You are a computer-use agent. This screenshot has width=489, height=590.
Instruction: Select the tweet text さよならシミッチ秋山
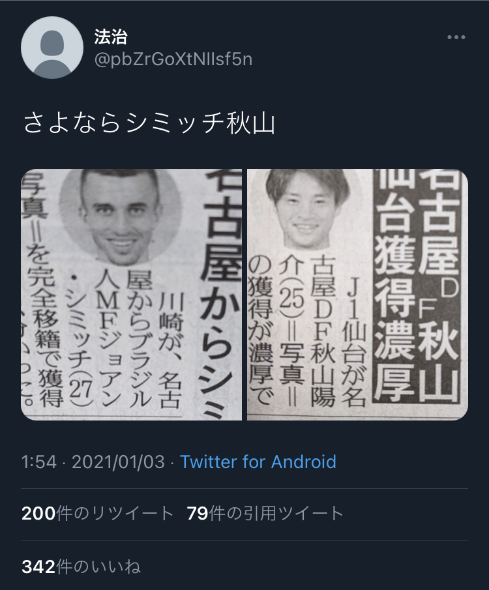click(x=149, y=123)
